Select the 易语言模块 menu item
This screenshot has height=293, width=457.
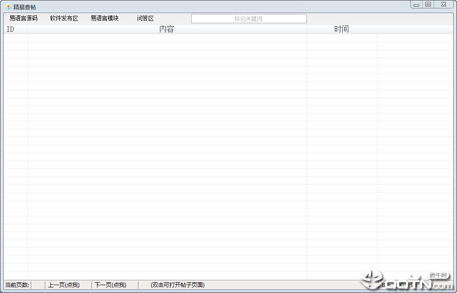coord(104,18)
